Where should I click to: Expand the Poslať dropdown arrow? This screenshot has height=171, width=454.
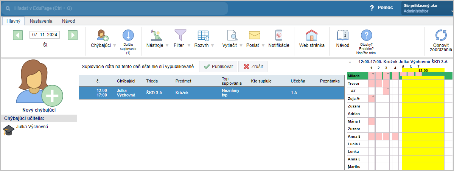(x=263, y=45)
